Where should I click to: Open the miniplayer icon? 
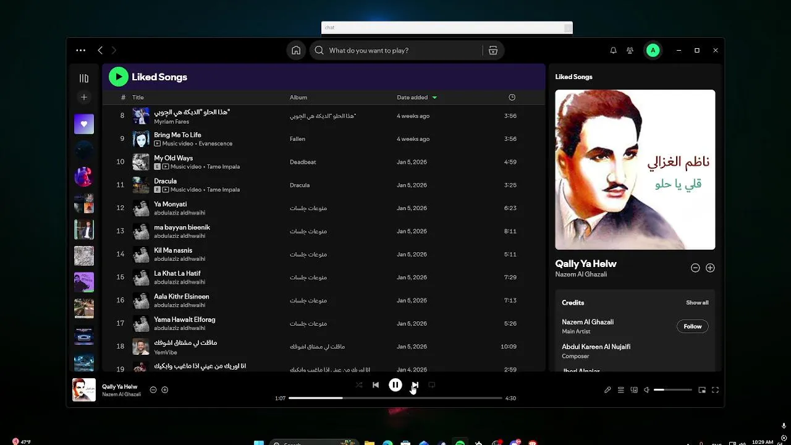(702, 390)
